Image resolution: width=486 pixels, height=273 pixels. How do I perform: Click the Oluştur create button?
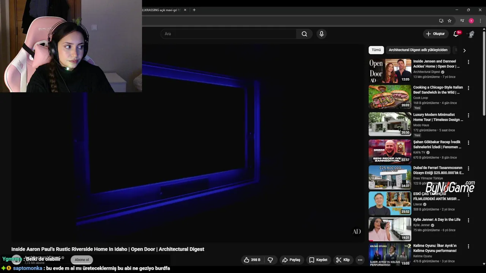[x=435, y=34]
